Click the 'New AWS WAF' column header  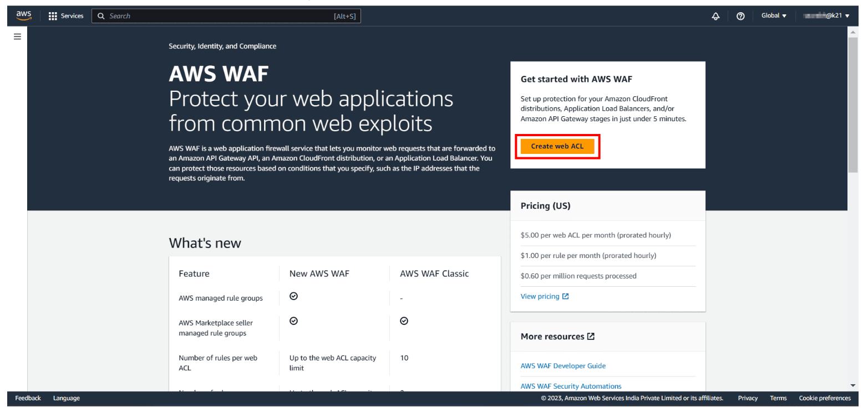point(319,273)
